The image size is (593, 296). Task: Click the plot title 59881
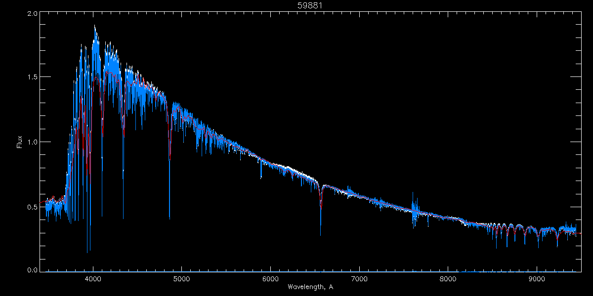pos(310,5)
